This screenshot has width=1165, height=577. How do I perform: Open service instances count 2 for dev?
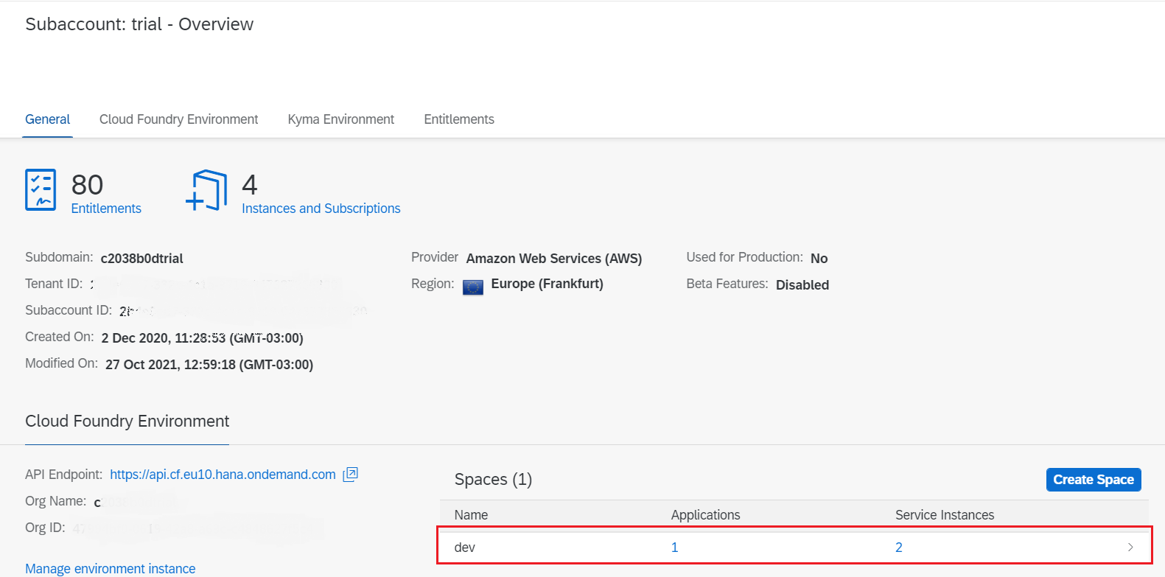pyautogui.click(x=899, y=548)
